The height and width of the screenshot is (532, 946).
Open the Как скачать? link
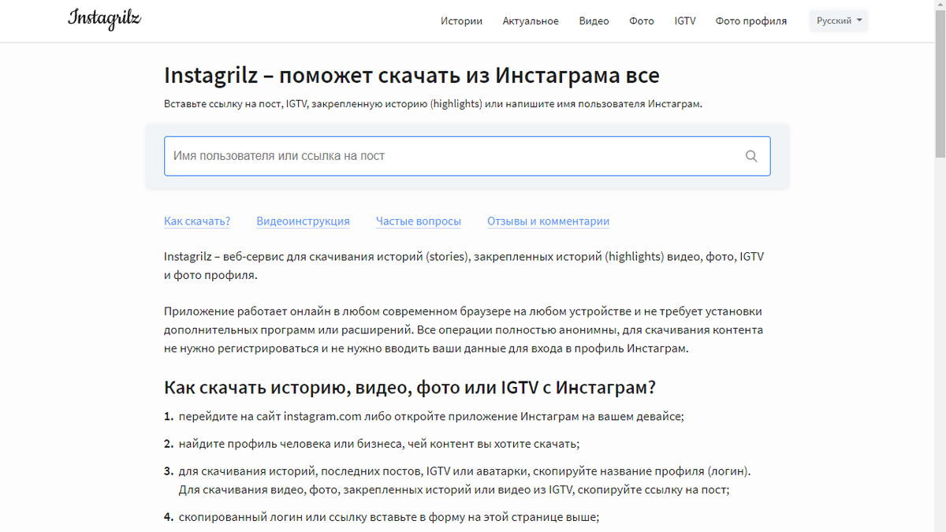[197, 221]
